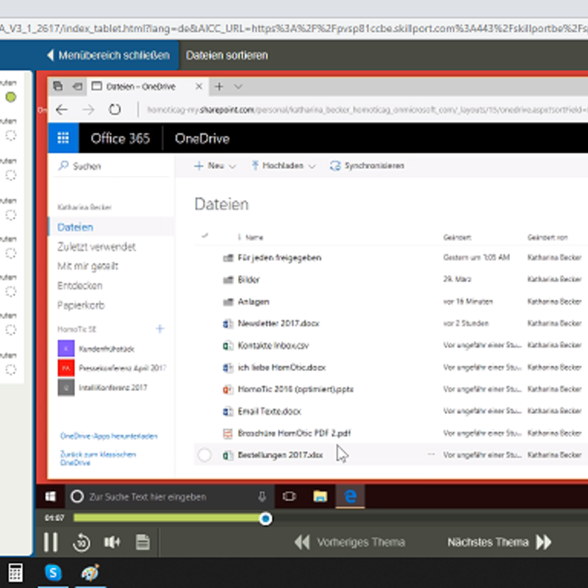Open the IntelliKonferenz 2017 group
Screen dimensions: 588x588
coord(102,387)
